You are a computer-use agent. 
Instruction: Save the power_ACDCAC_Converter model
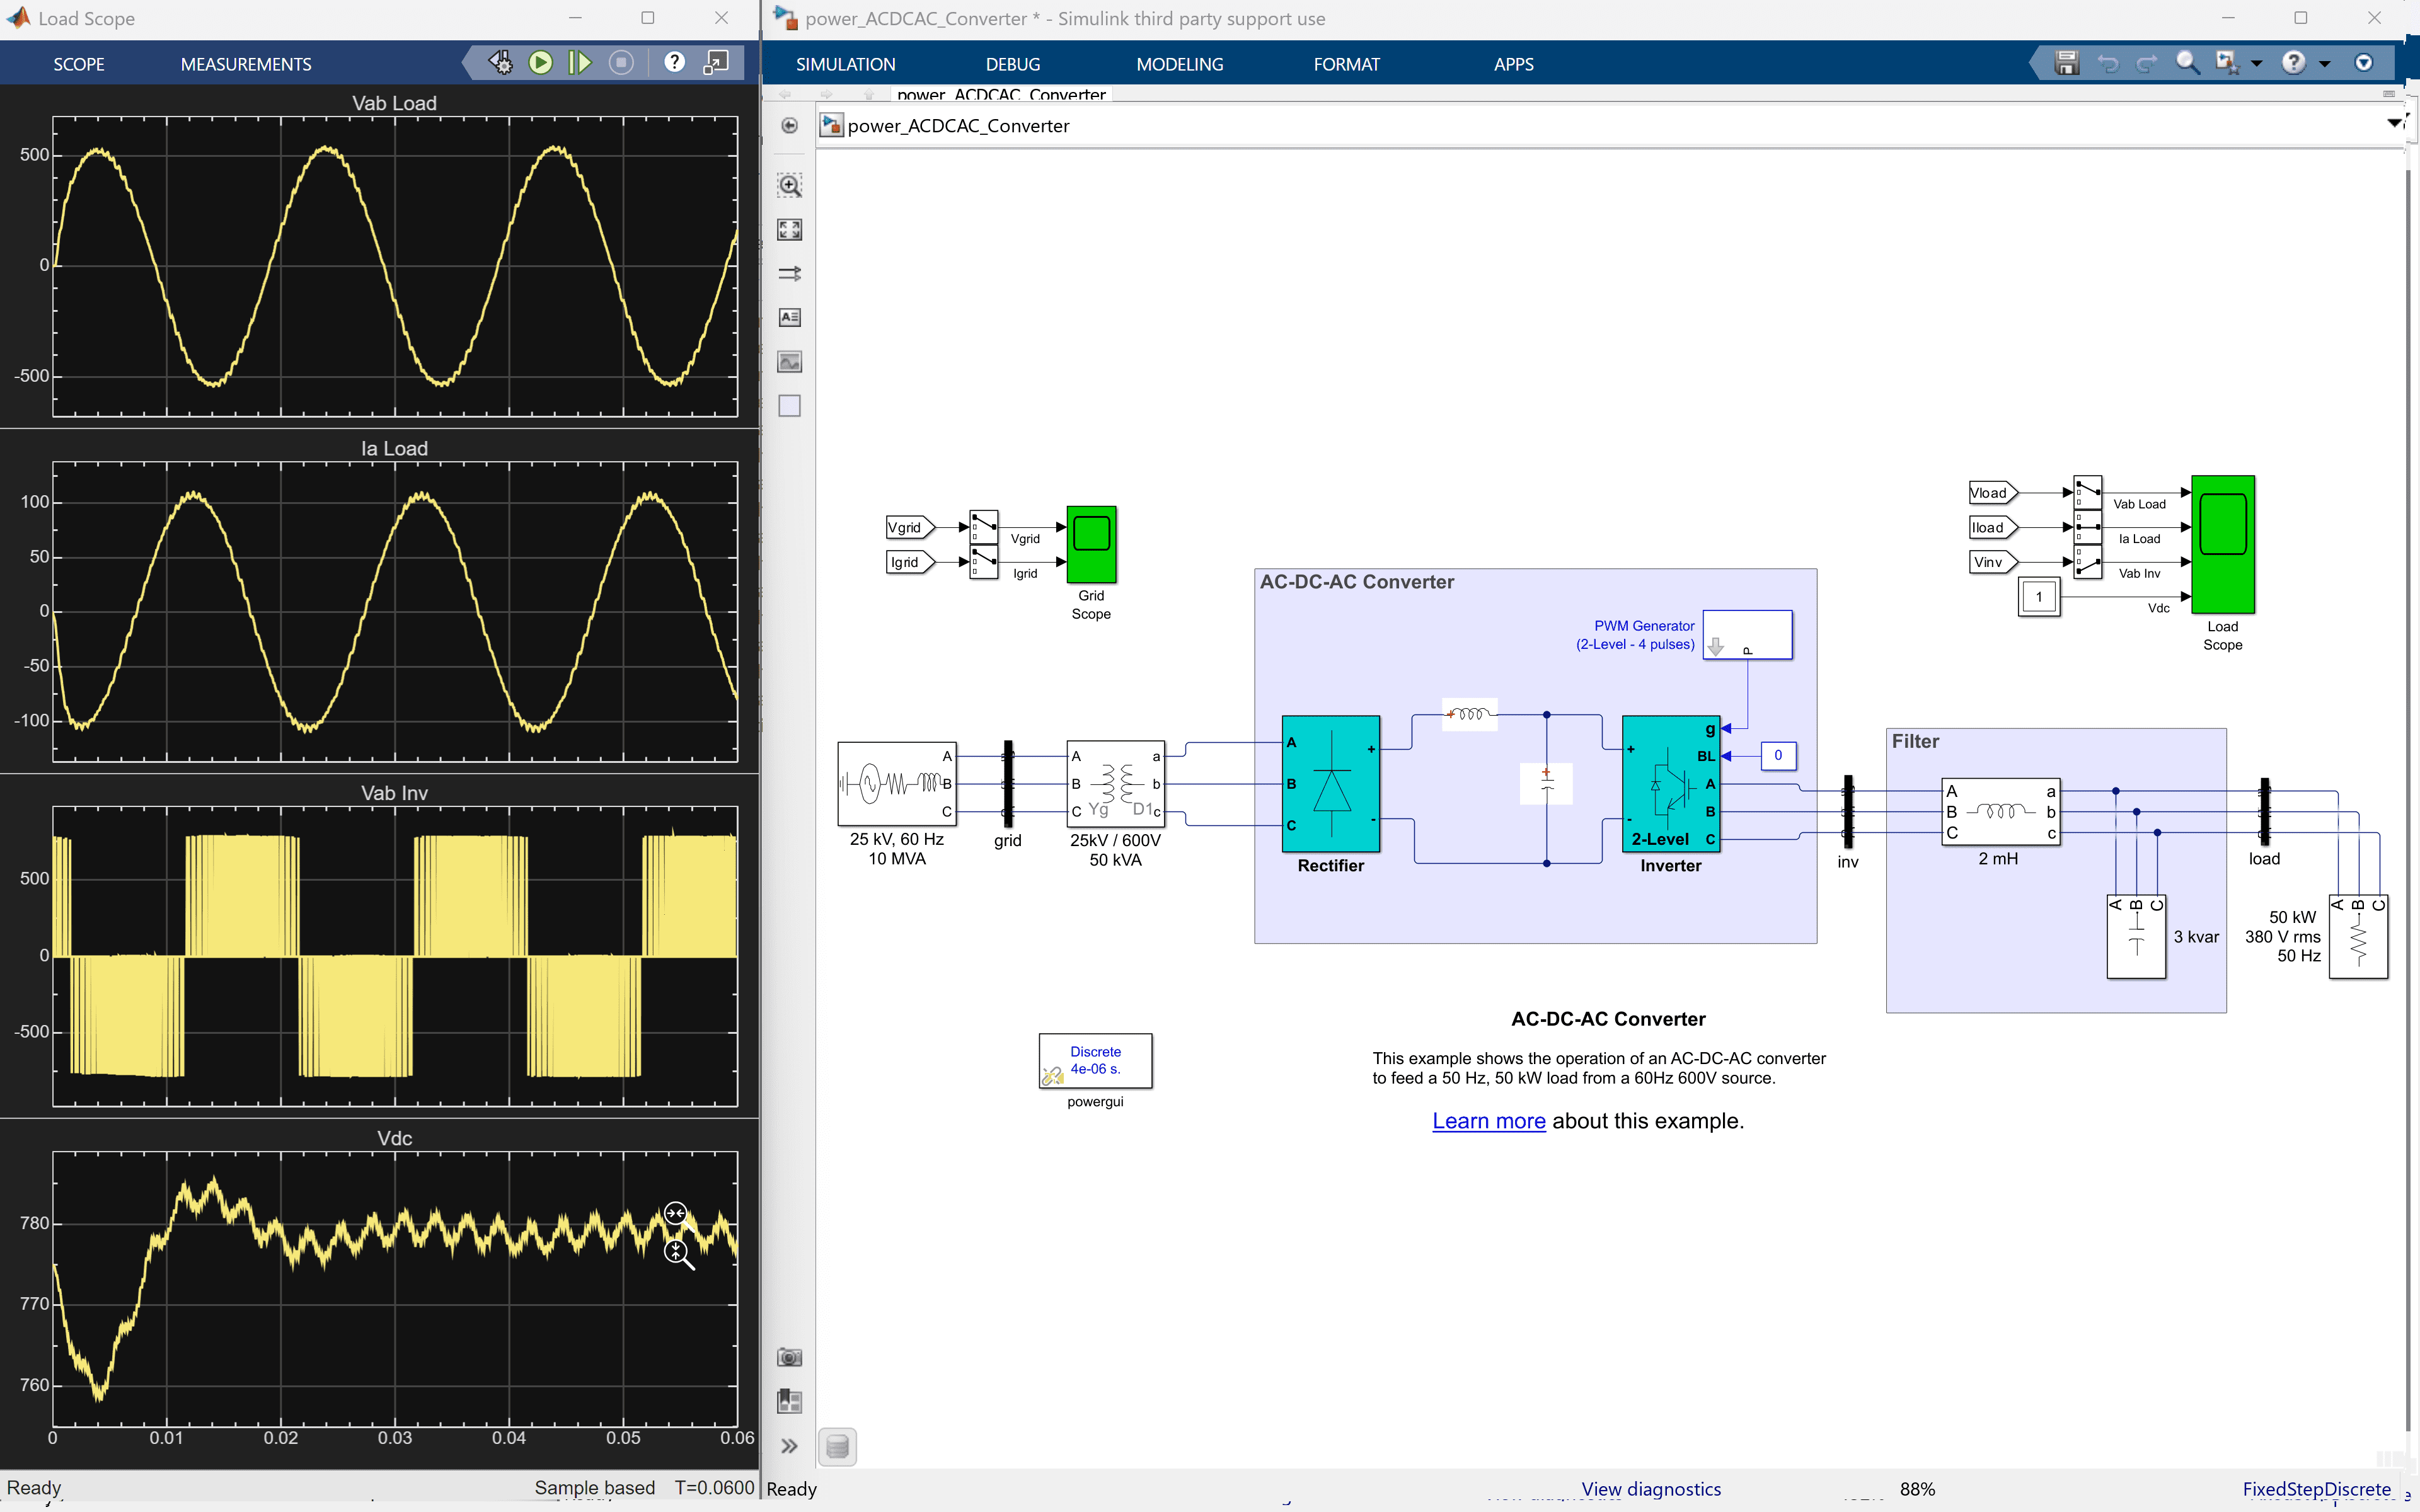tap(2065, 62)
